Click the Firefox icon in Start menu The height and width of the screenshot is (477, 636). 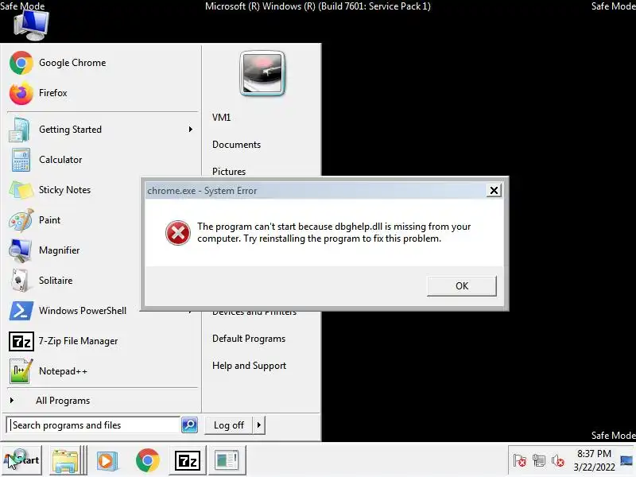tap(21, 93)
